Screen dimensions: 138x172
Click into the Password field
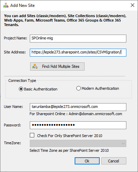78,125
